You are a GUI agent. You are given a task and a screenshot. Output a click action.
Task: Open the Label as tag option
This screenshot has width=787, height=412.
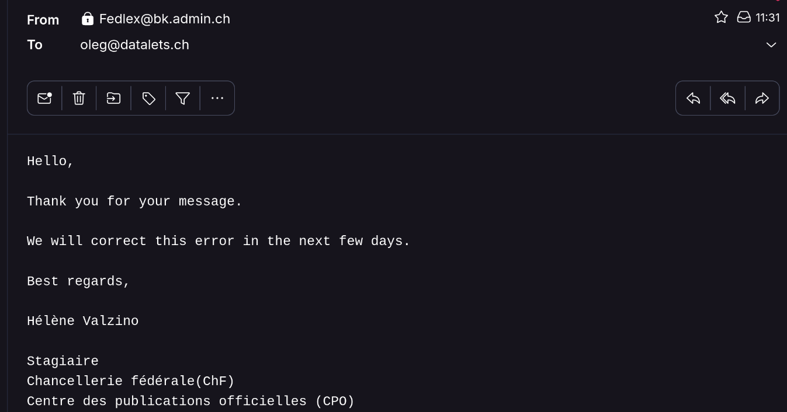148,98
